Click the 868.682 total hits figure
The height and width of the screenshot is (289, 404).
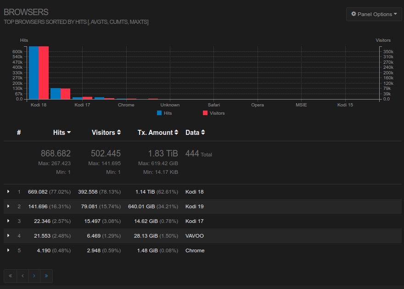[56, 153]
